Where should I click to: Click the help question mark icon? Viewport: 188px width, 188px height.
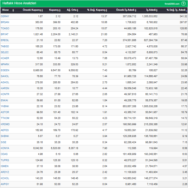(183, 3)
